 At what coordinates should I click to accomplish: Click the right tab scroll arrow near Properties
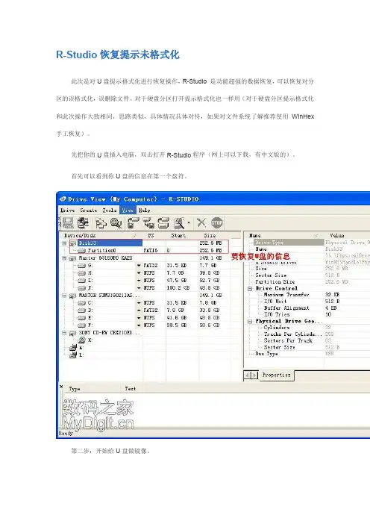(x=254, y=375)
